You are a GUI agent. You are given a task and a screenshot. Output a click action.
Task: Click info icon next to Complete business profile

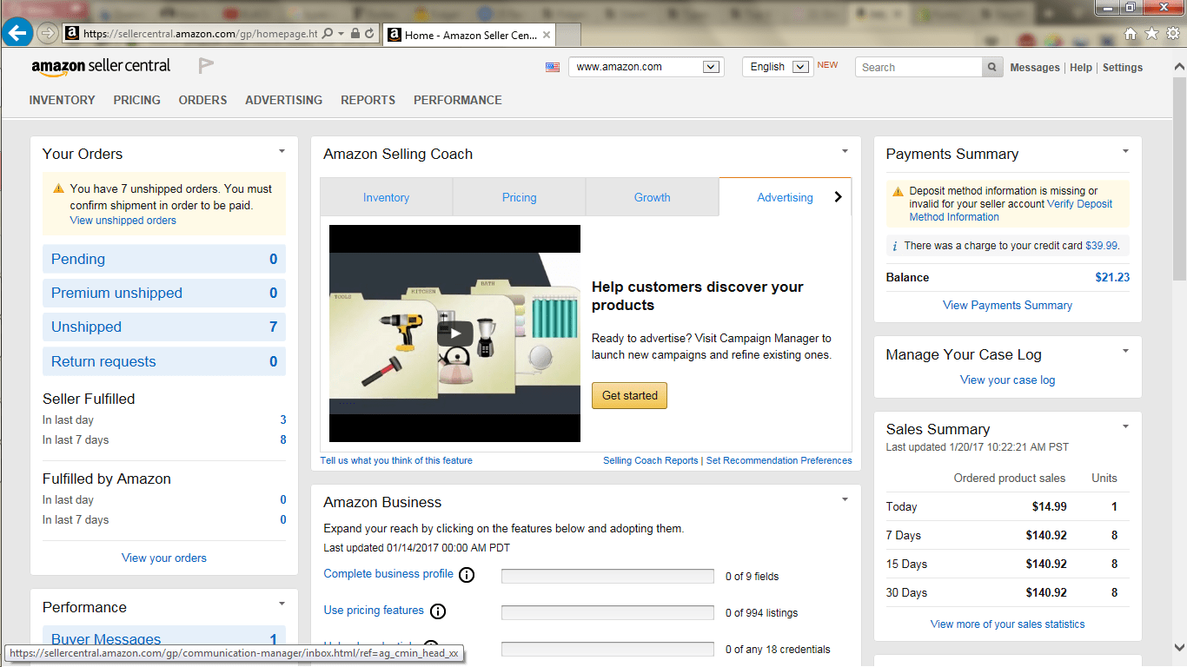coord(467,575)
